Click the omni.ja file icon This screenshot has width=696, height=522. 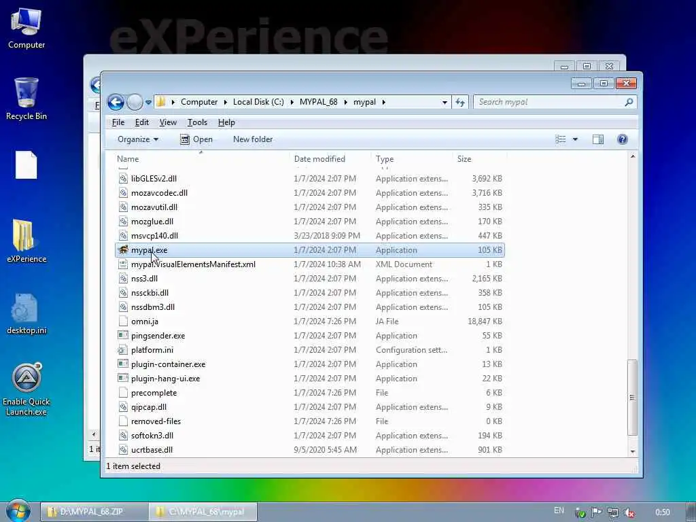click(123, 321)
